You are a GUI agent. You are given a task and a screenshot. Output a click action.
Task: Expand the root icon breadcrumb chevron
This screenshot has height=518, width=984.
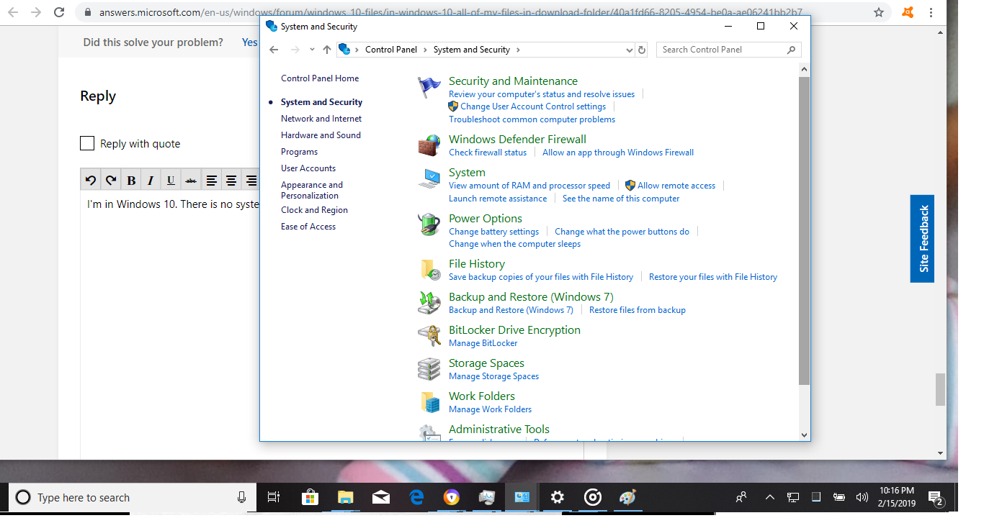point(357,50)
